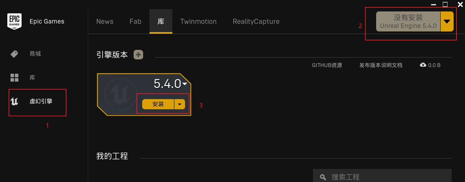Expand the 5.4.0 version selector dropdown

(185, 84)
